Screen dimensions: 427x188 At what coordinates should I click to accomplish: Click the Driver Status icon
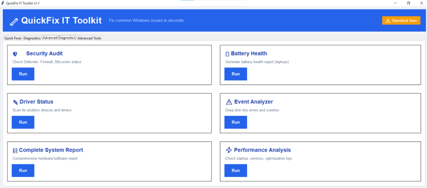15,102
